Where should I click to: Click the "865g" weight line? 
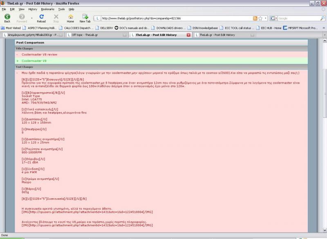[x=25, y=192]
